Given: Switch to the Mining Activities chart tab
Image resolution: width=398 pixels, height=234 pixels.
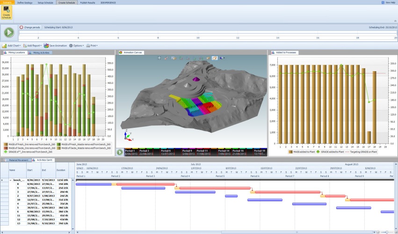Looking at the screenshot, I should pos(40,52).
